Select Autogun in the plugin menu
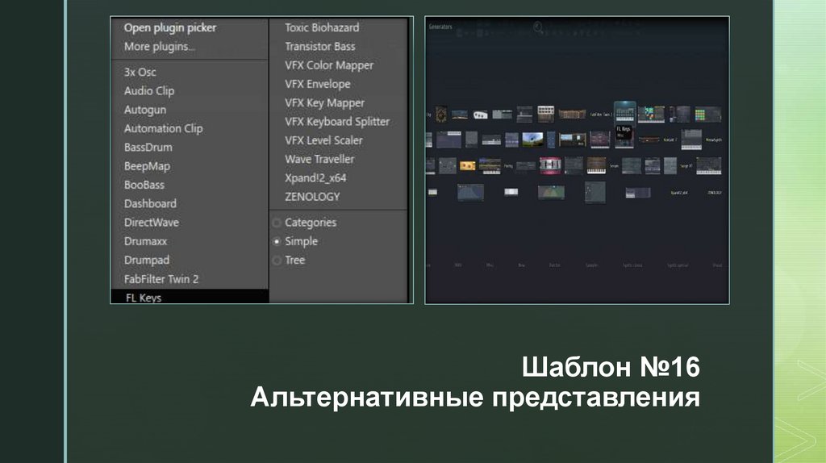This screenshot has height=463, width=826. [x=145, y=110]
